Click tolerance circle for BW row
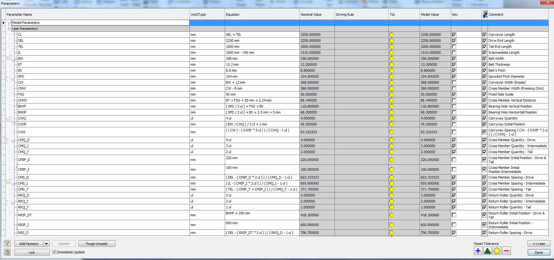This screenshot has width=554, height=260. click(392, 58)
